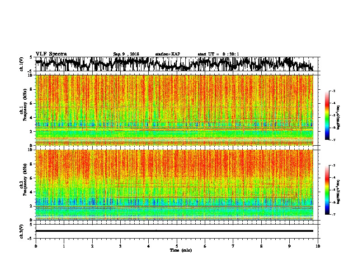
Task: Click the ch.1 spectrogram colorbar gradient
Action: tap(327, 115)
